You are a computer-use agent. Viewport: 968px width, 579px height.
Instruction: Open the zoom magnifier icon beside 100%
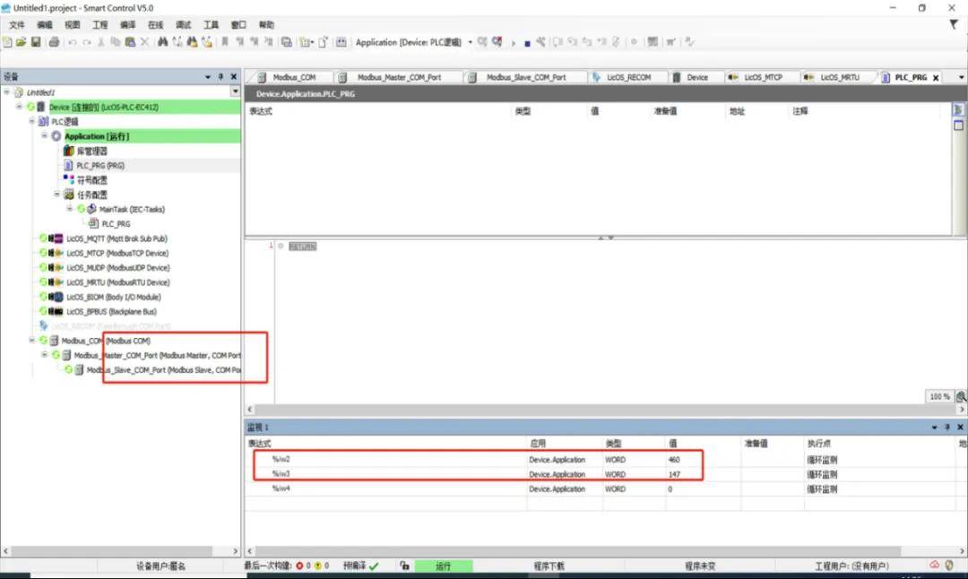click(960, 396)
